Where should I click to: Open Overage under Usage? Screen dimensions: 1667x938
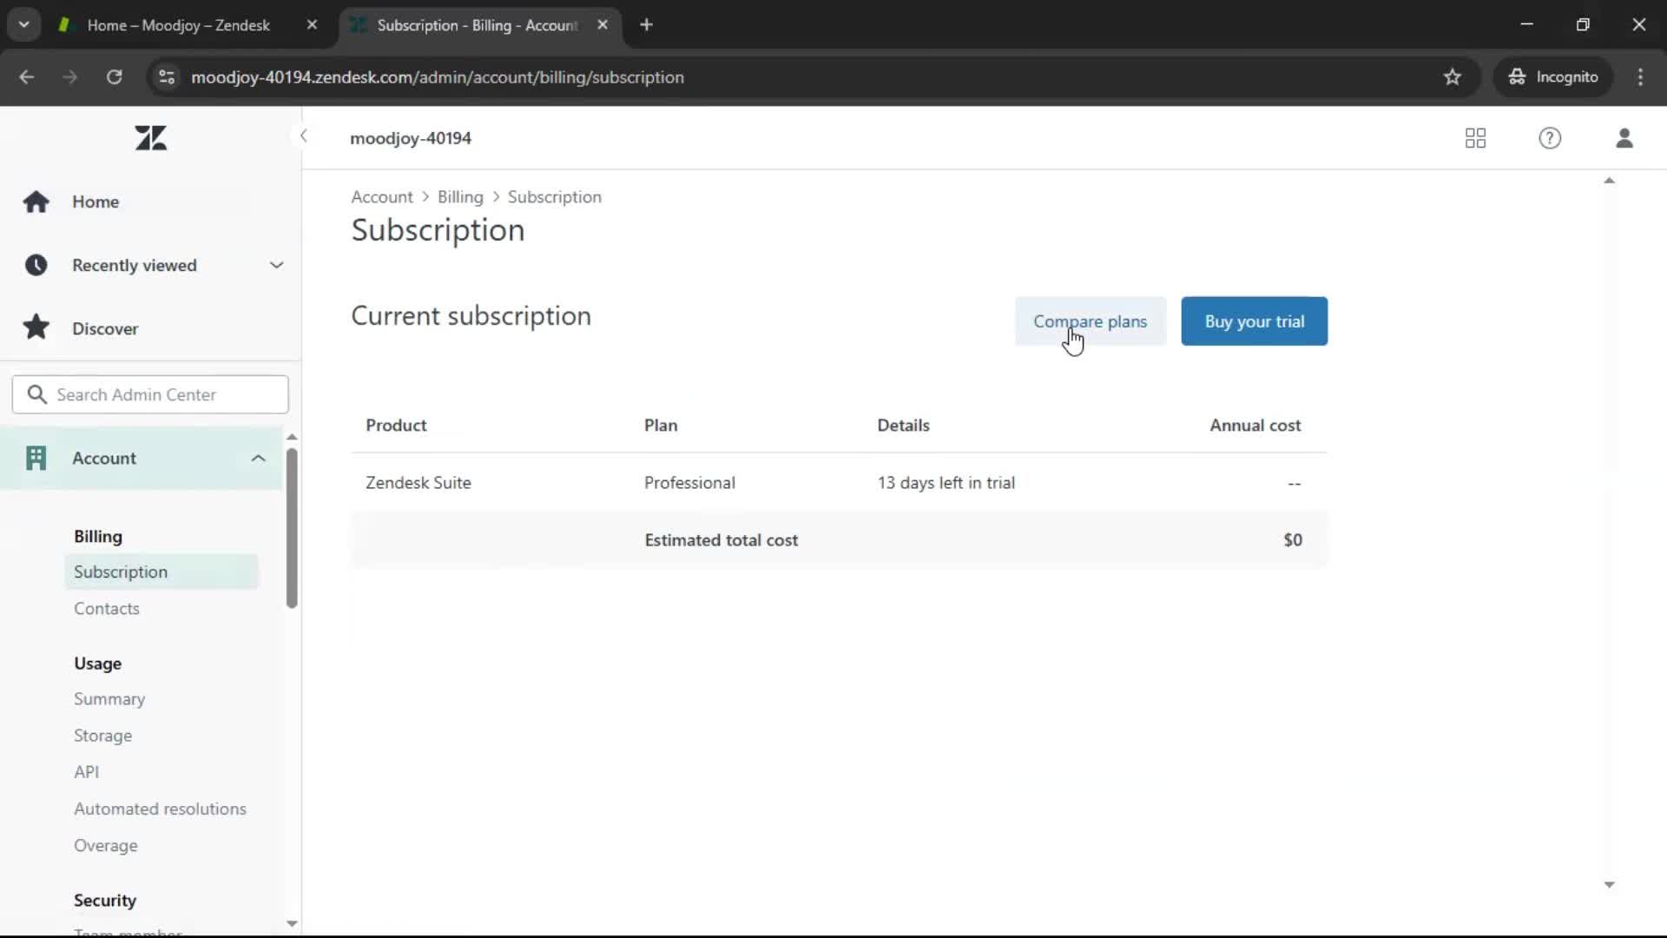click(105, 845)
